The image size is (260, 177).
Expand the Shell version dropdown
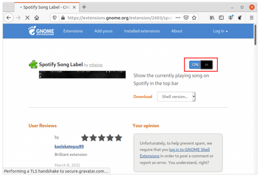[176, 96]
